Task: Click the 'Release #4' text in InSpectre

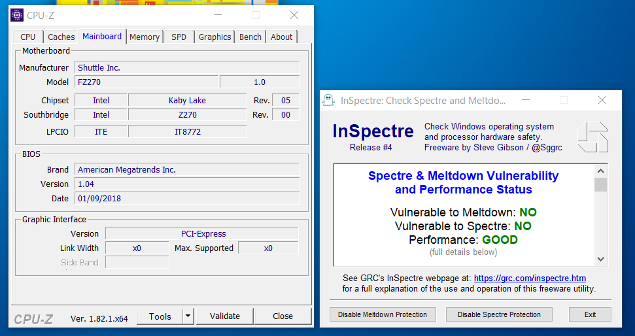Action: pos(371,147)
